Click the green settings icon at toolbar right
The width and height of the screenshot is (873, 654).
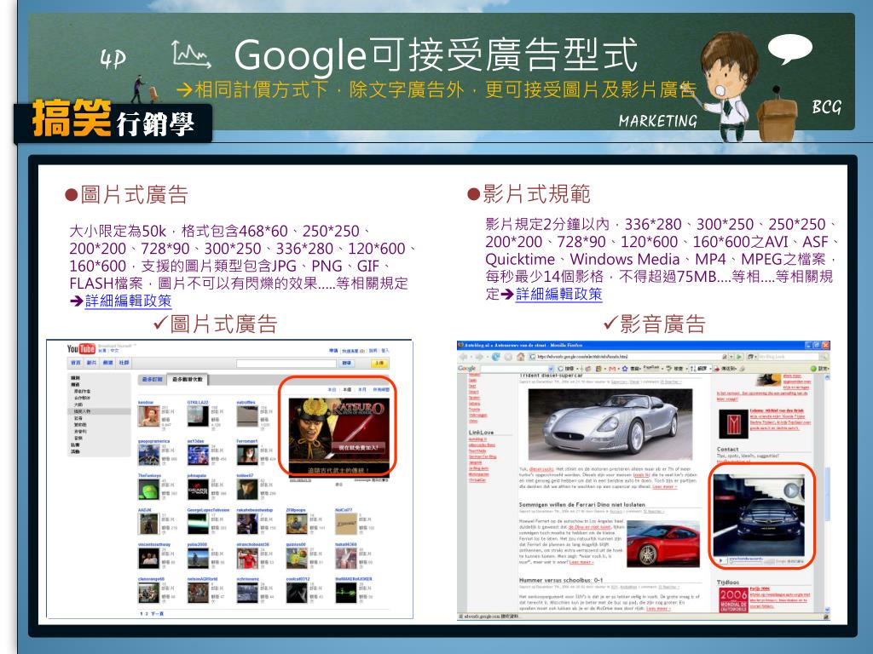813,369
